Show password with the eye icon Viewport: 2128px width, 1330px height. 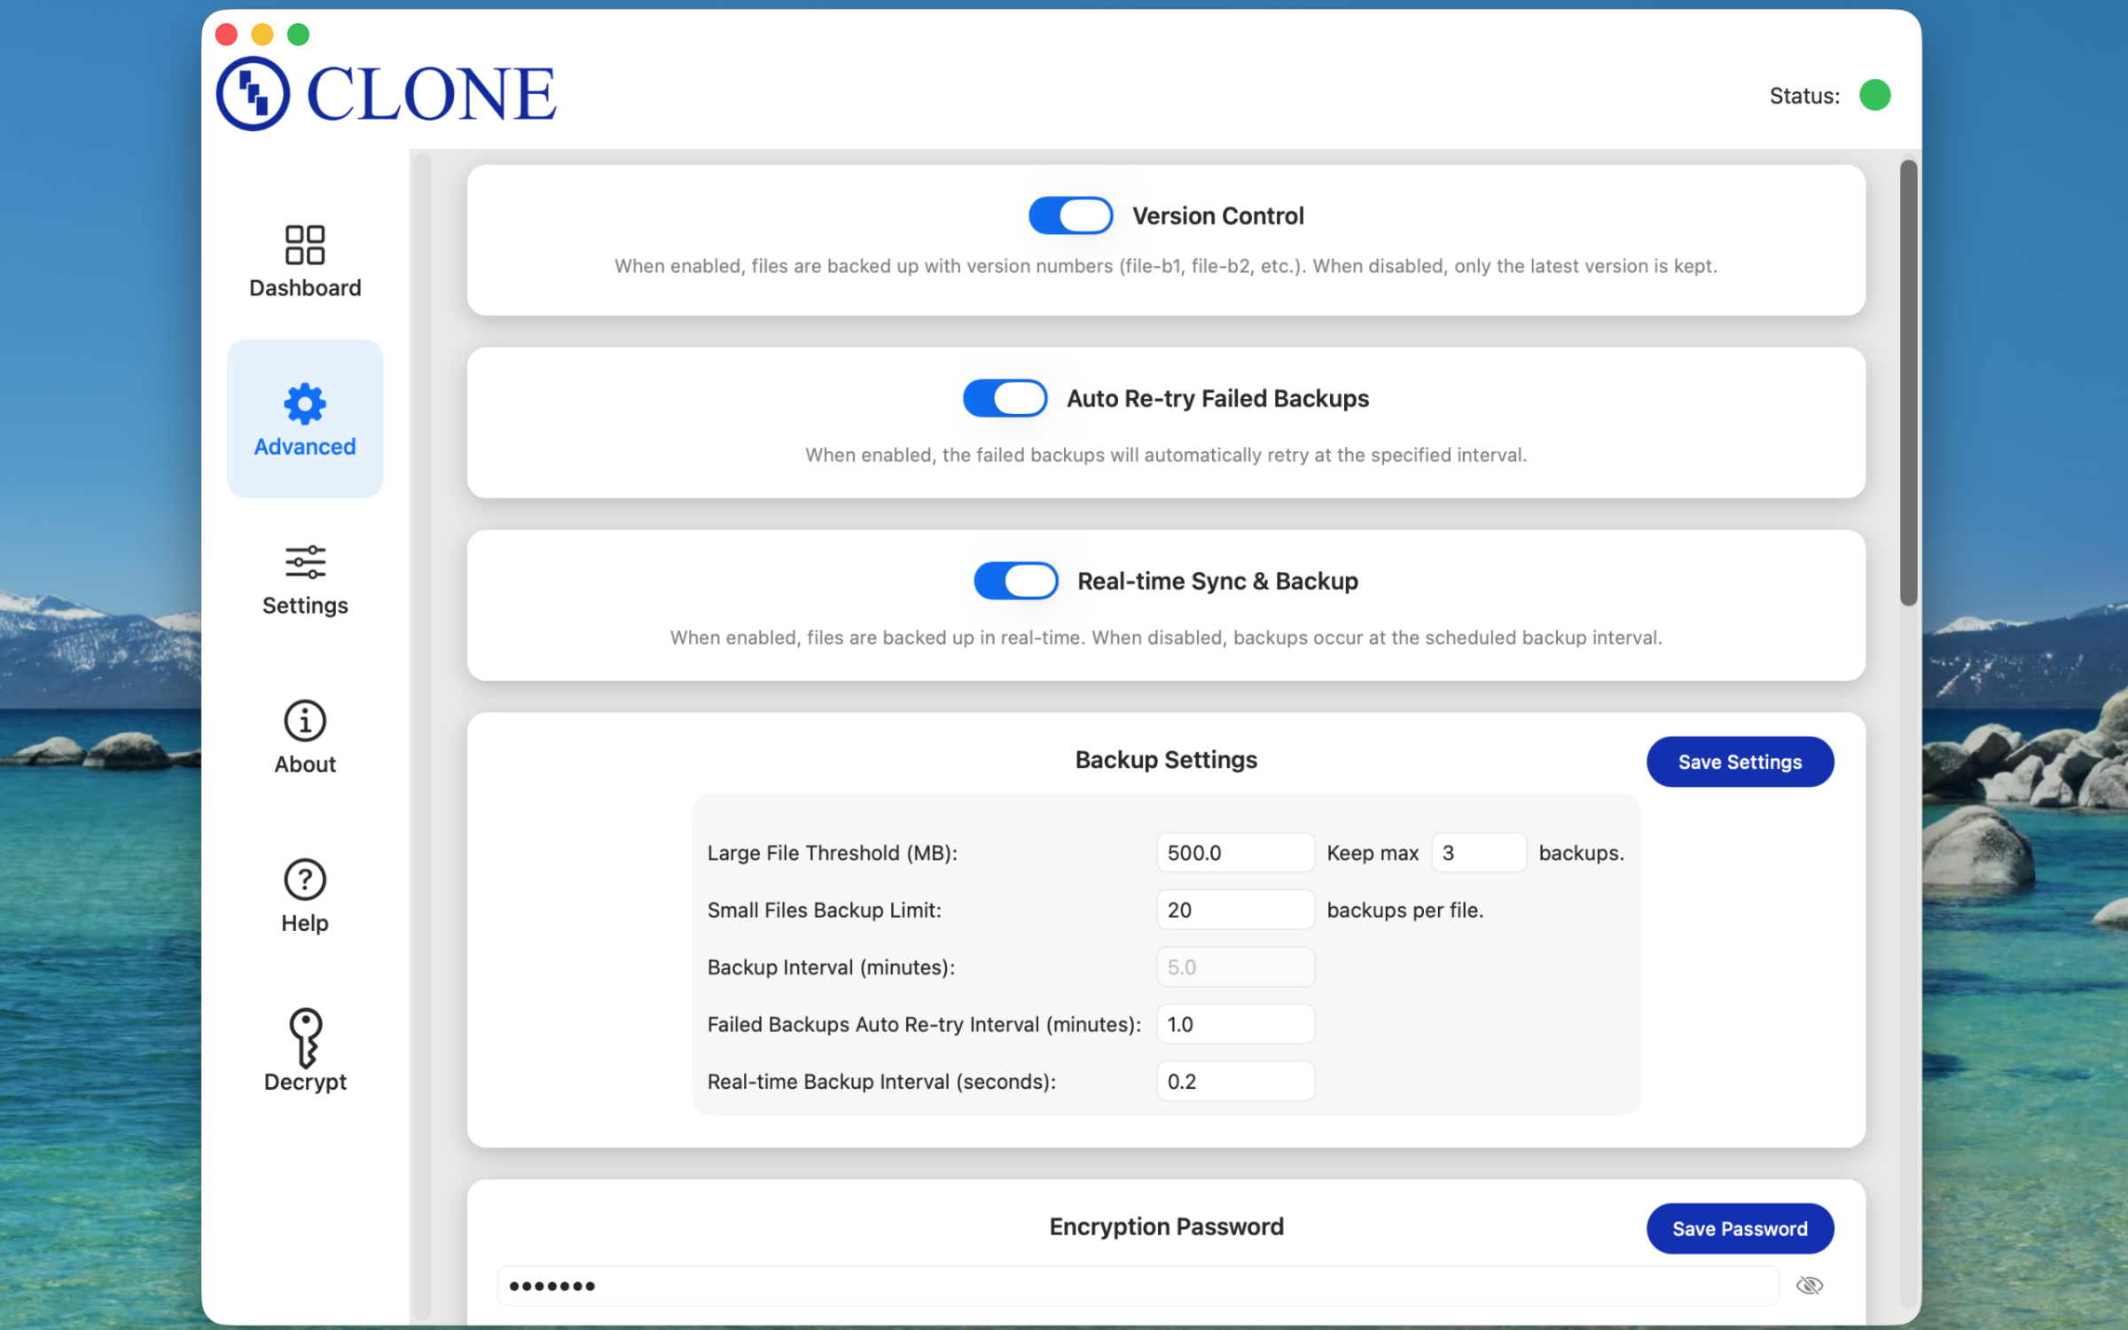tap(1809, 1286)
